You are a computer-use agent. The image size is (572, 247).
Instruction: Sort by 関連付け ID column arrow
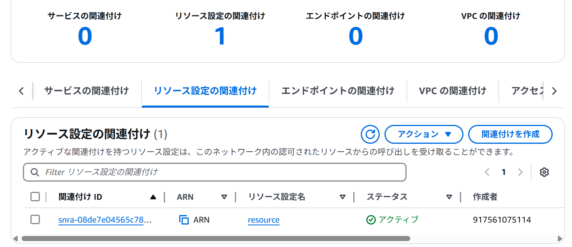pyautogui.click(x=153, y=197)
